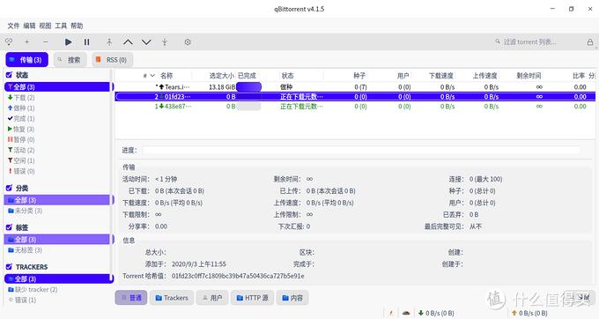Open the 编辑 menu
The width and height of the screenshot is (599, 319).
(29, 26)
